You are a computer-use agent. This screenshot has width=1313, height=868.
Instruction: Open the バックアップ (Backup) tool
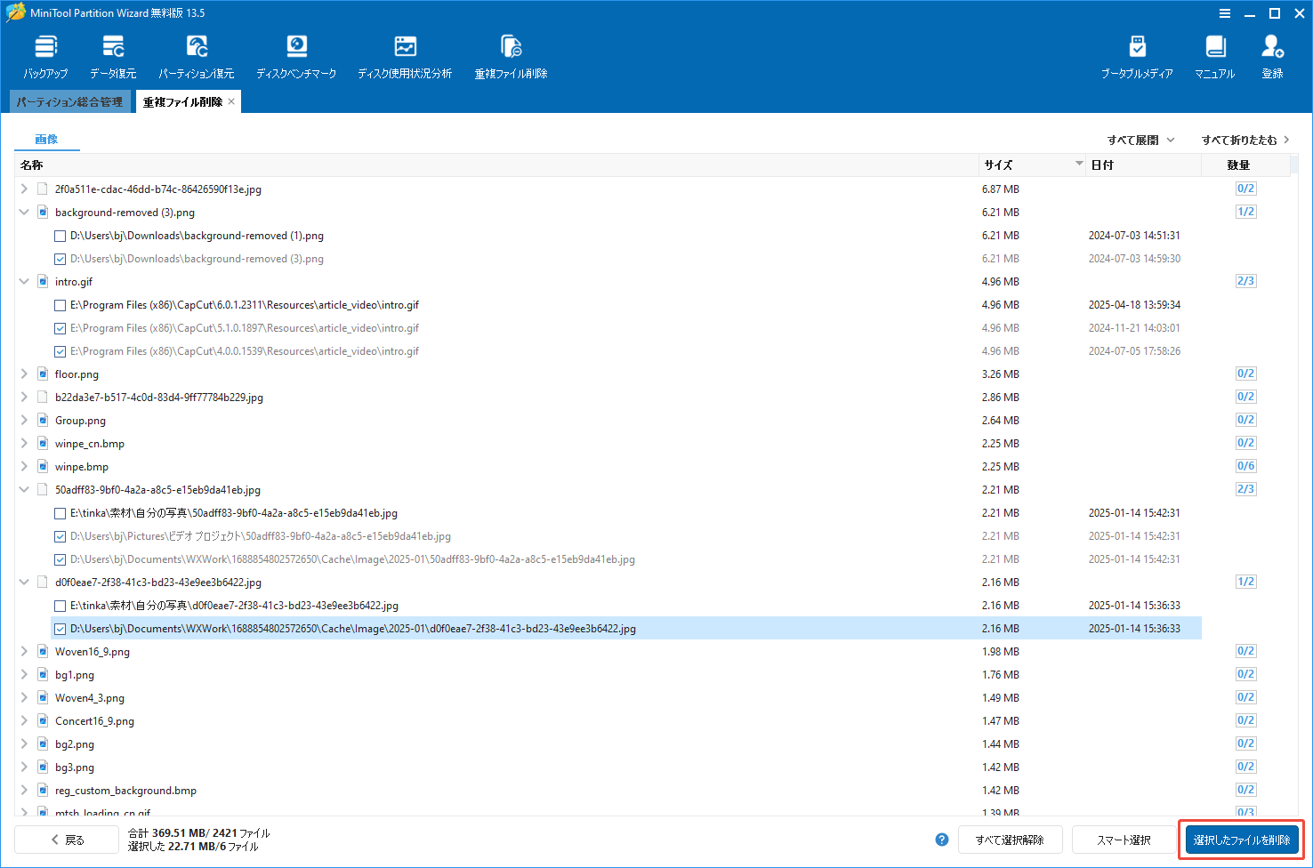(44, 53)
